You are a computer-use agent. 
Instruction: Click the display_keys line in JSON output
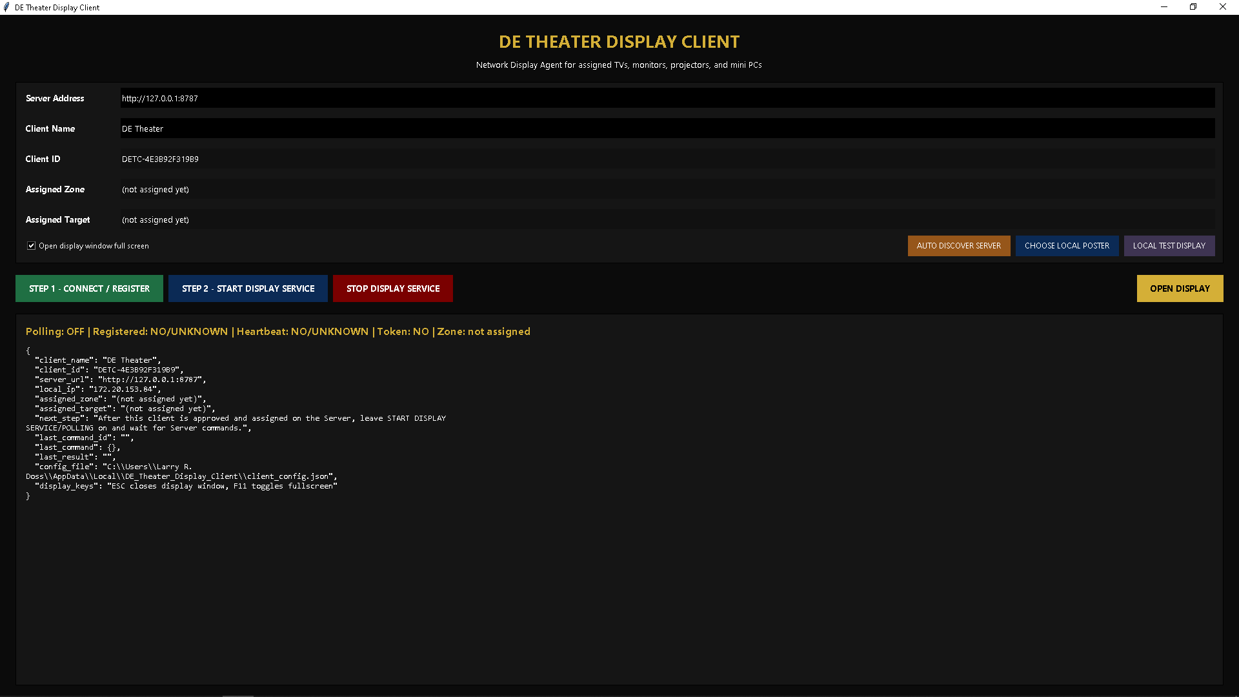coord(186,486)
